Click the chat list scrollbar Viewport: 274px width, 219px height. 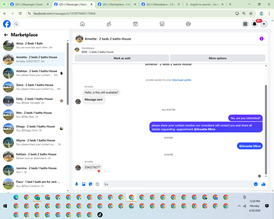coord(68,73)
